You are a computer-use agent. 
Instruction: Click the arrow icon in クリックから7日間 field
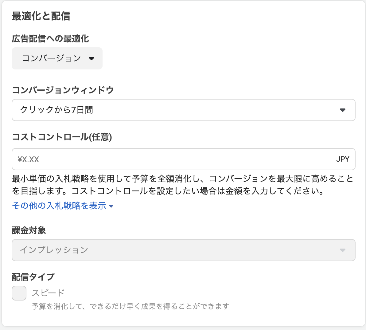click(x=343, y=110)
